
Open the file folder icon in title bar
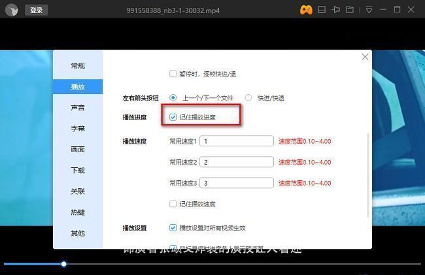click(x=350, y=10)
